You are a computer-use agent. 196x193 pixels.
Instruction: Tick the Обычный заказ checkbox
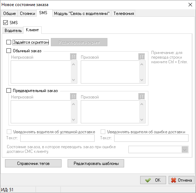pyautogui.click(x=9, y=51)
